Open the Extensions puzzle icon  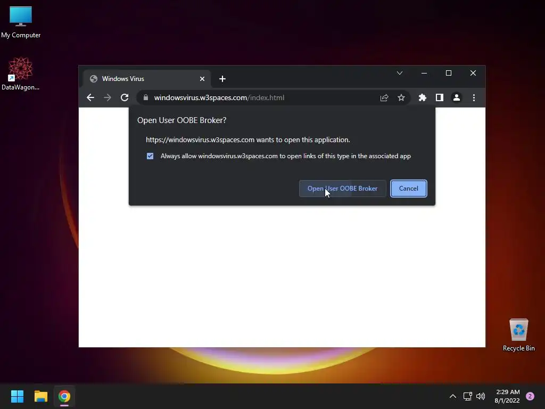click(422, 98)
